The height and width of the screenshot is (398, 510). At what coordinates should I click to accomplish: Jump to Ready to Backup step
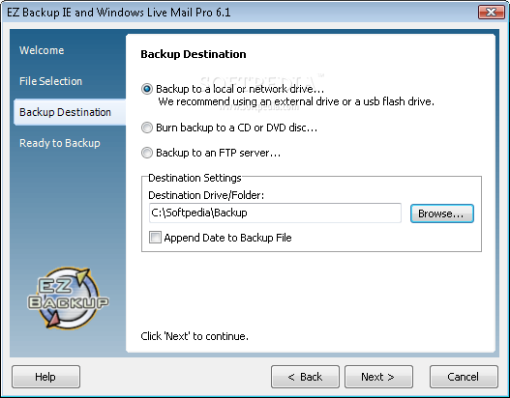point(60,143)
